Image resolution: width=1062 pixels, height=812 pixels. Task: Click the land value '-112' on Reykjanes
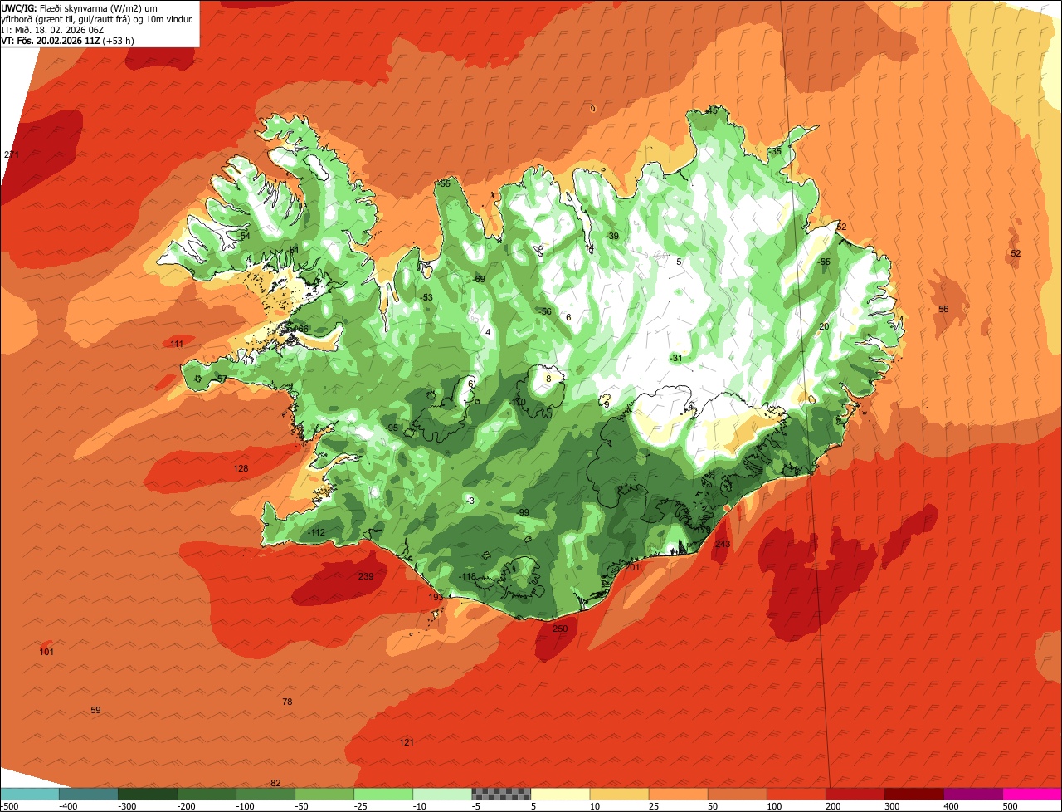coord(316,532)
